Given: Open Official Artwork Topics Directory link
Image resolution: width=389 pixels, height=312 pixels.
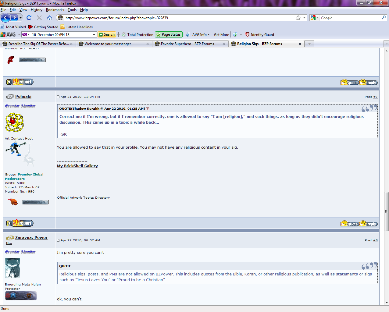Looking at the screenshot, I should (83, 198).
